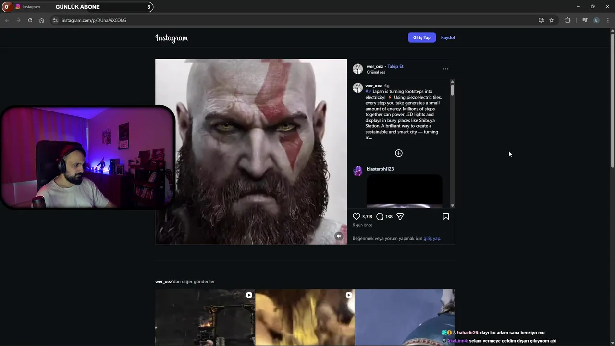Screen dimensions: 615x346
Task: Click the GÜNLÜK ABONE overlay counter
Action: (78, 7)
